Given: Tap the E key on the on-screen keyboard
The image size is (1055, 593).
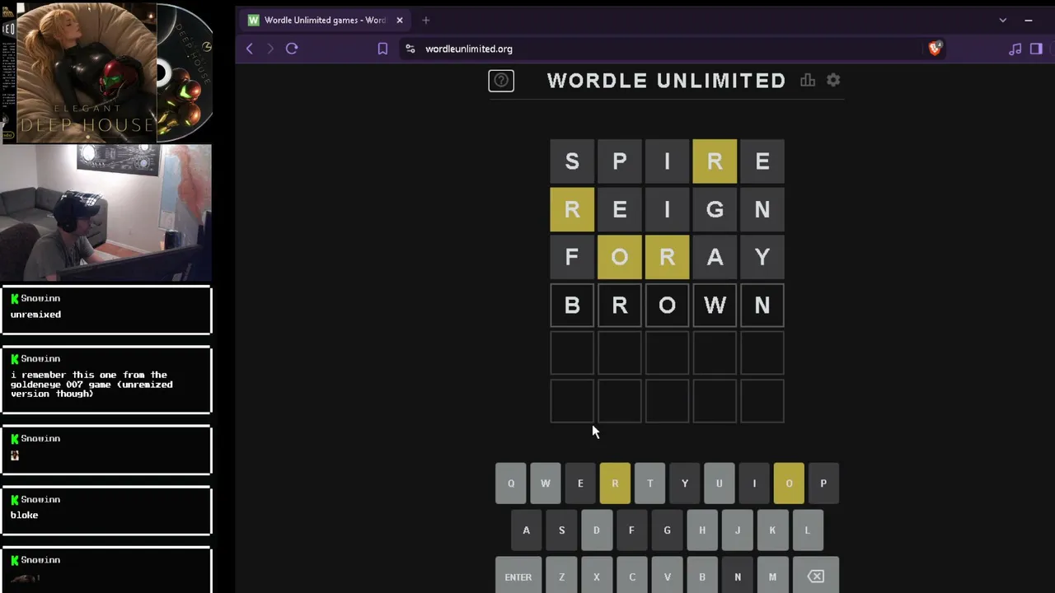Looking at the screenshot, I should pyautogui.click(x=580, y=483).
